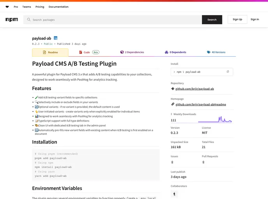Open the Pull Requests count link
The height and width of the screenshot is (199, 268).
click(x=203, y=162)
